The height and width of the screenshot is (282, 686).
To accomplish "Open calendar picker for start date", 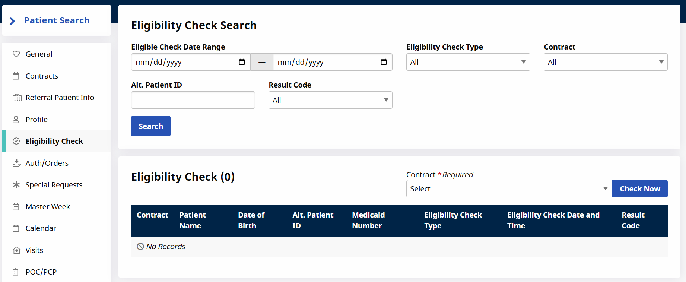I will click(242, 62).
